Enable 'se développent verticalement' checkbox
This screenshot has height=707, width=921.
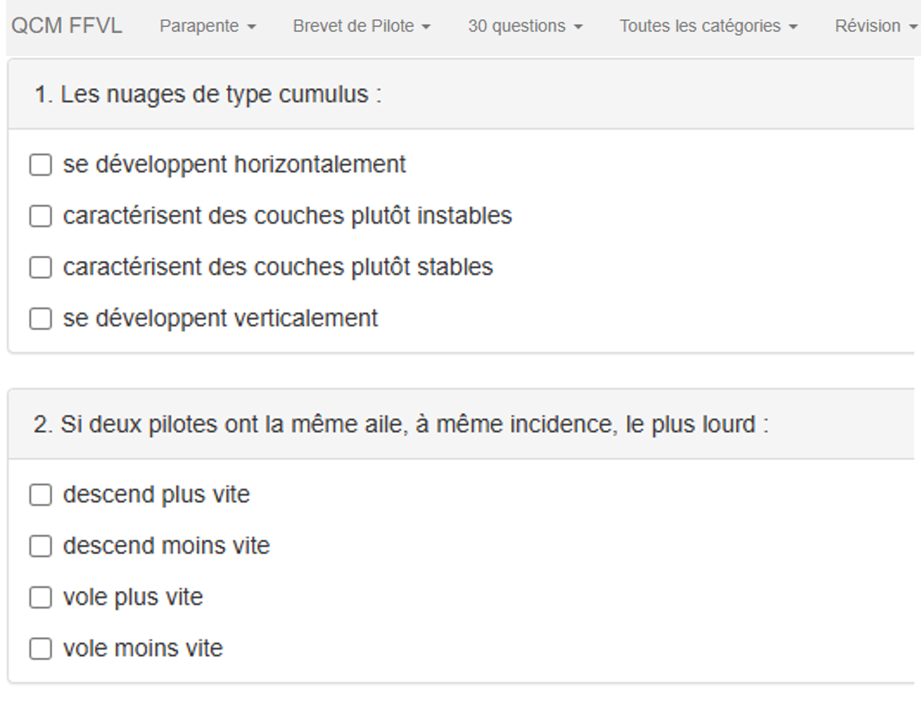[x=41, y=319]
